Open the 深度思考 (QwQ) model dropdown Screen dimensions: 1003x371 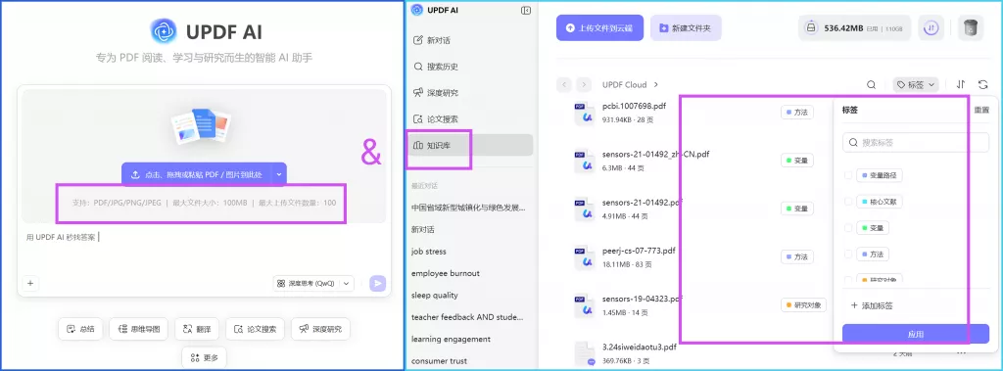(x=313, y=283)
